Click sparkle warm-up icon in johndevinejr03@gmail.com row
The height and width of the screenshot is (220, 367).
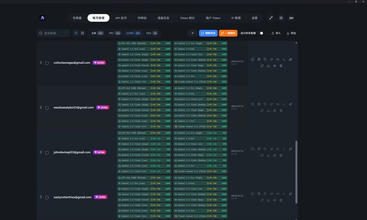[290, 149]
